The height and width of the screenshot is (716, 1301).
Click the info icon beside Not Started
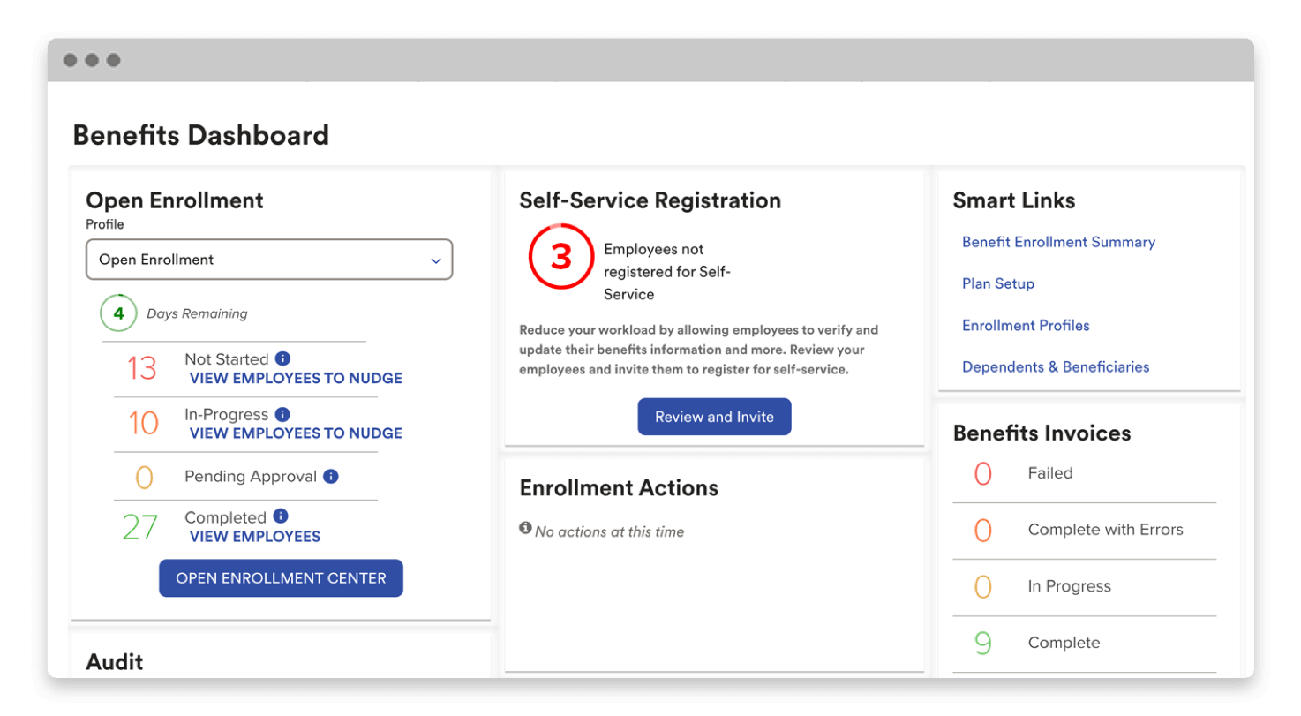[282, 358]
